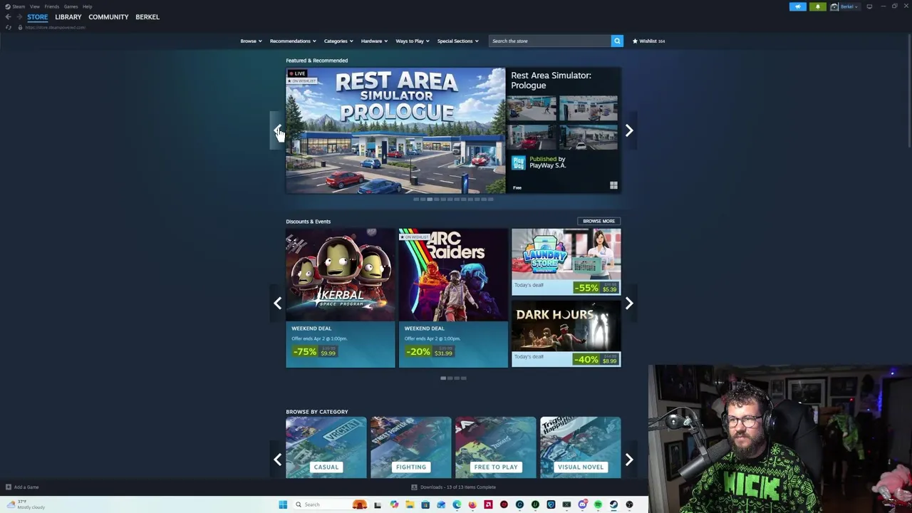The height and width of the screenshot is (513, 912).
Task: Reload the store page with the refresh icon
Action: tap(9, 28)
